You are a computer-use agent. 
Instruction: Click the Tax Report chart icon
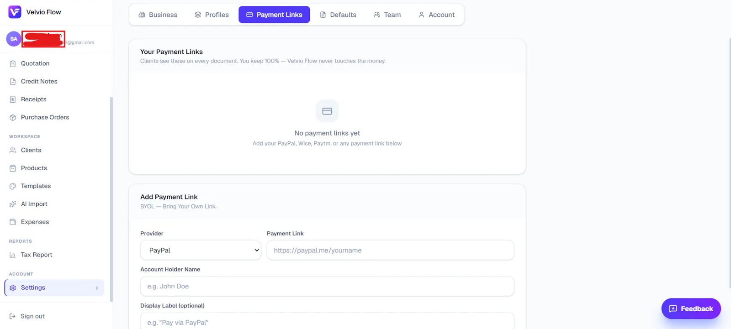tap(13, 255)
